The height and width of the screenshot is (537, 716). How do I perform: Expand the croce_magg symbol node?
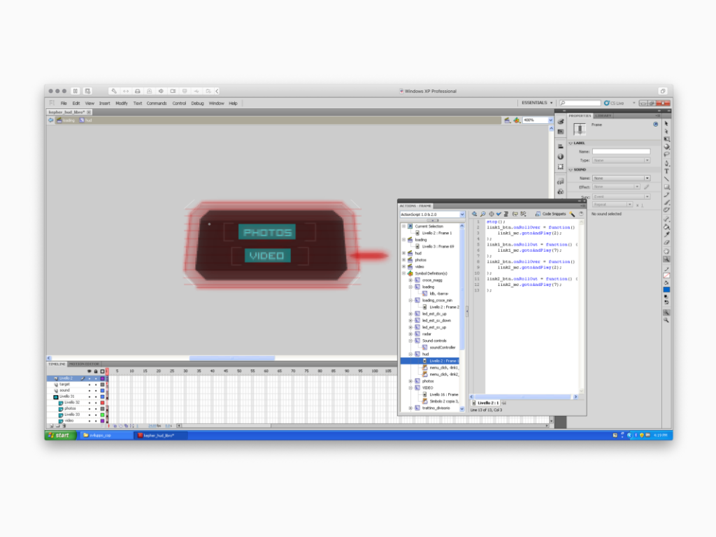(x=410, y=280)
